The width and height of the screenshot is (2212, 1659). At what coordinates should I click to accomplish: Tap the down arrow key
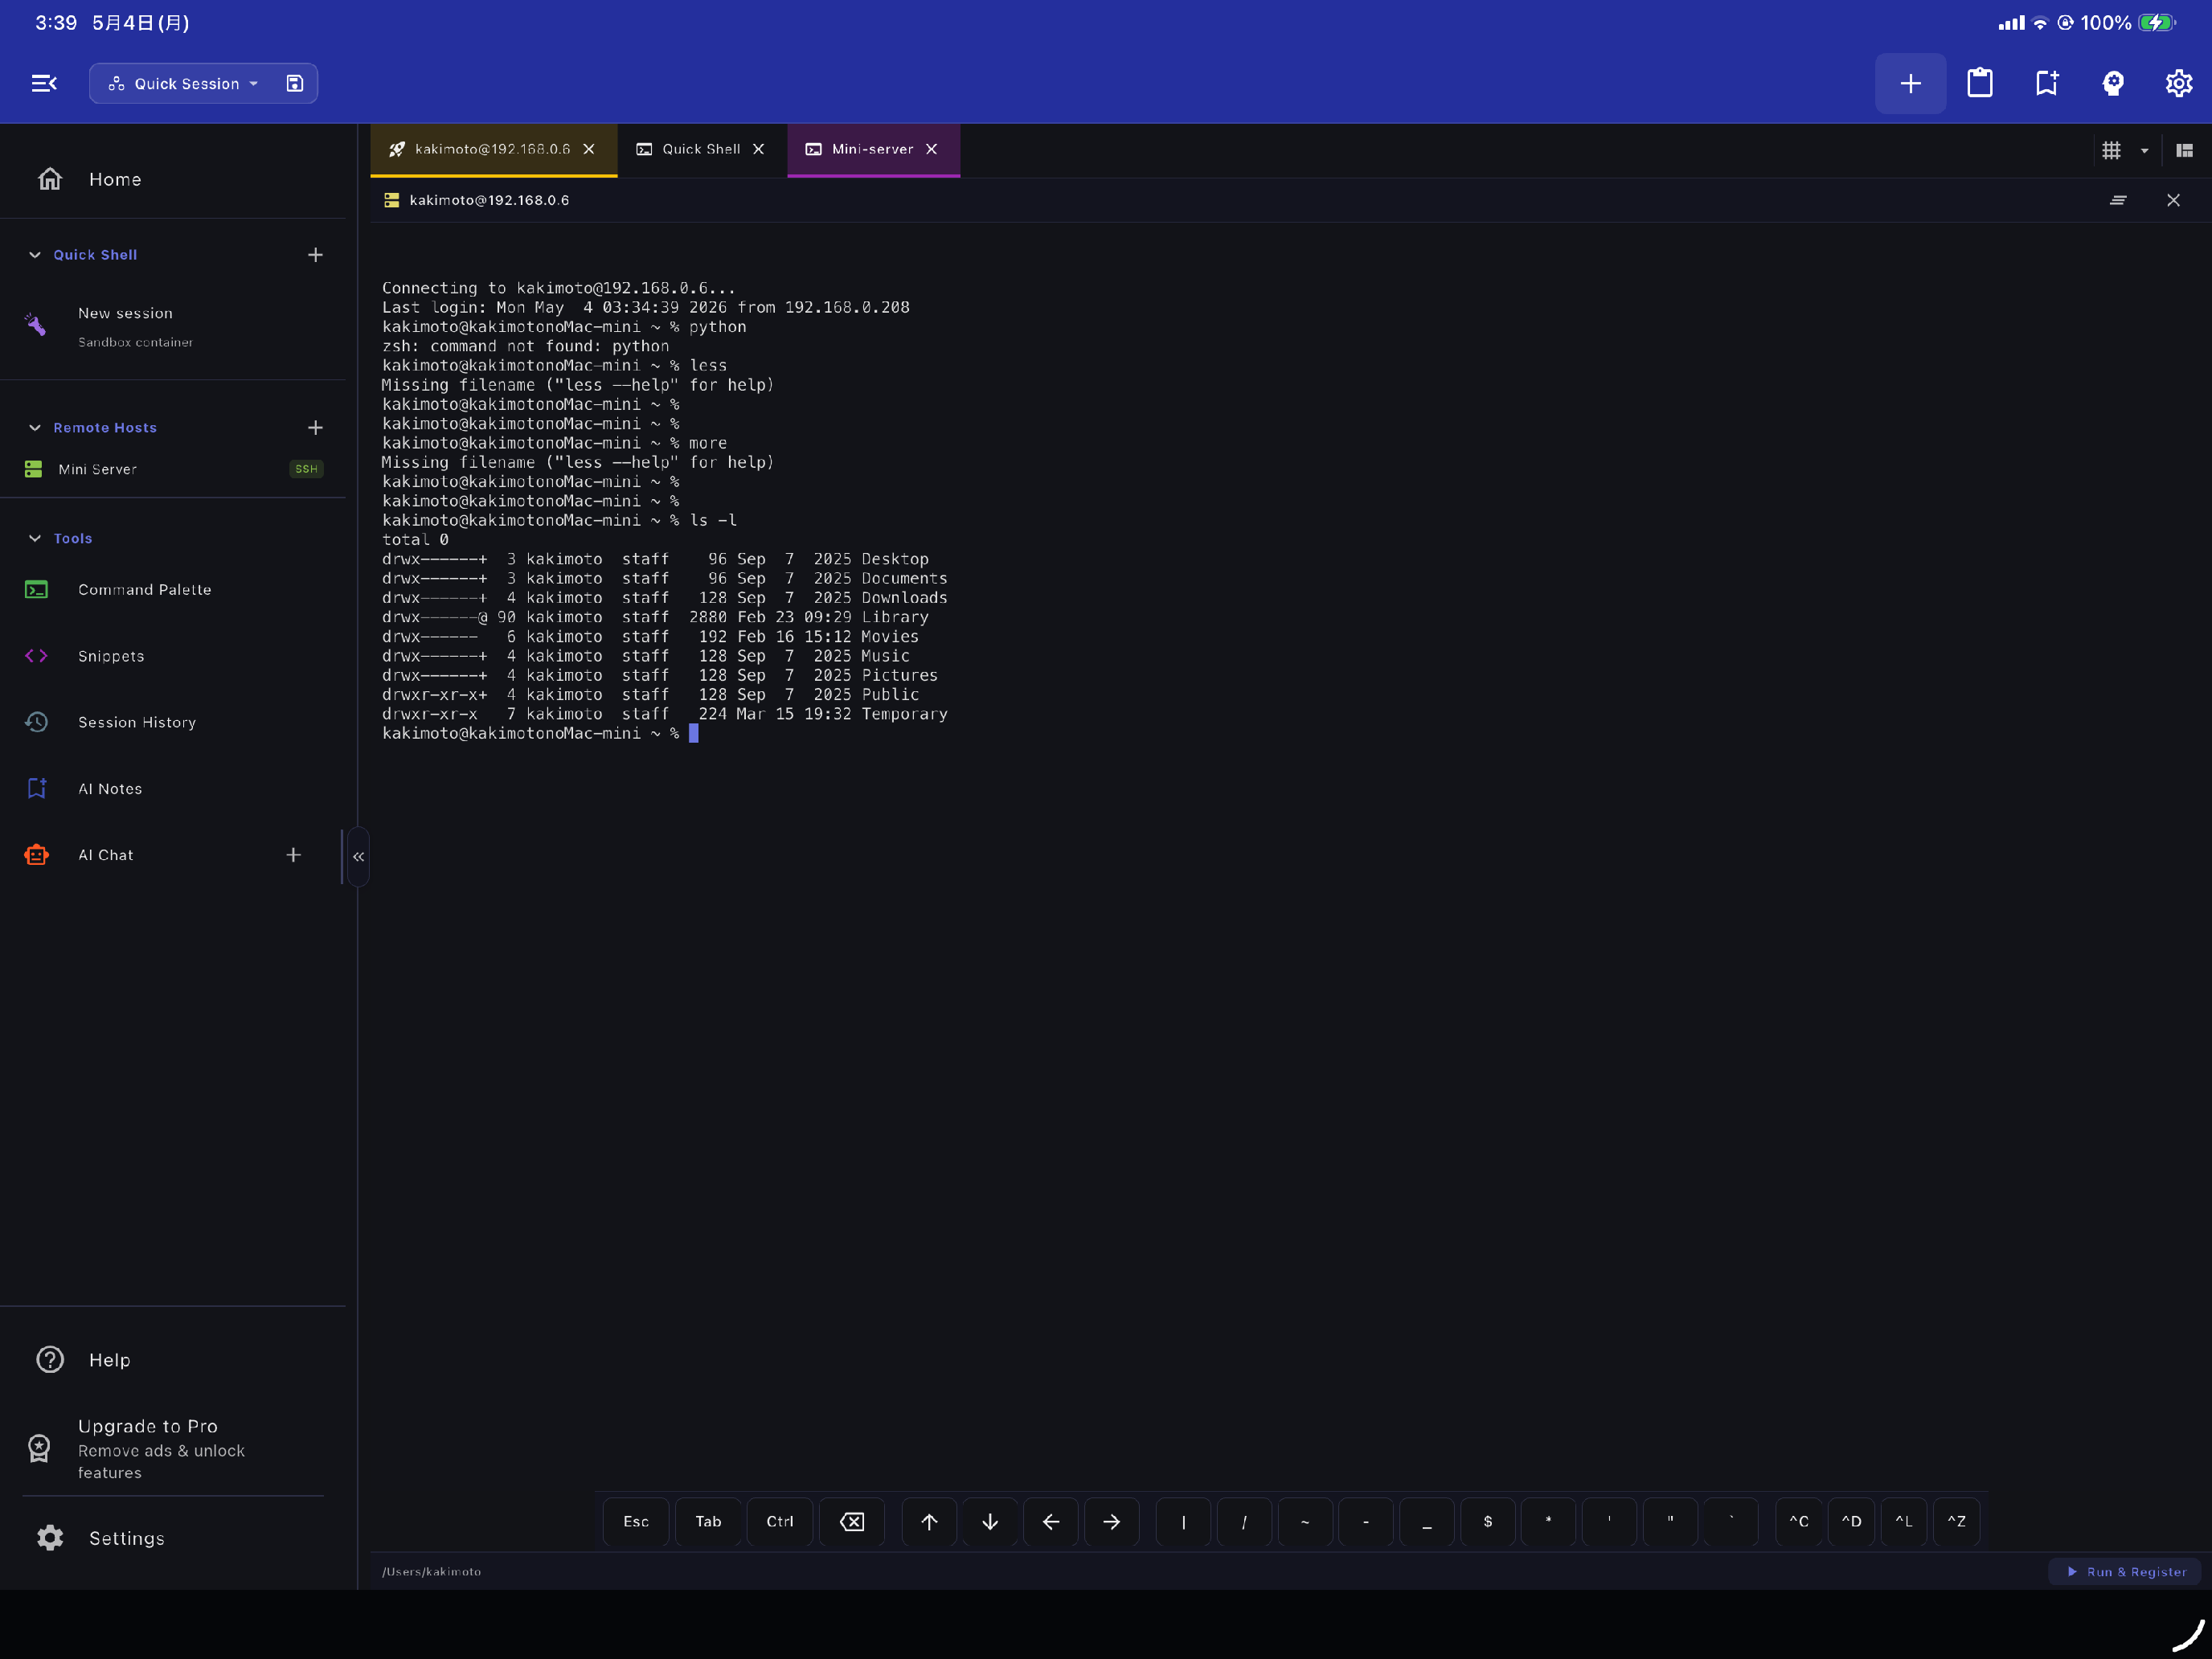point(990,1522)
